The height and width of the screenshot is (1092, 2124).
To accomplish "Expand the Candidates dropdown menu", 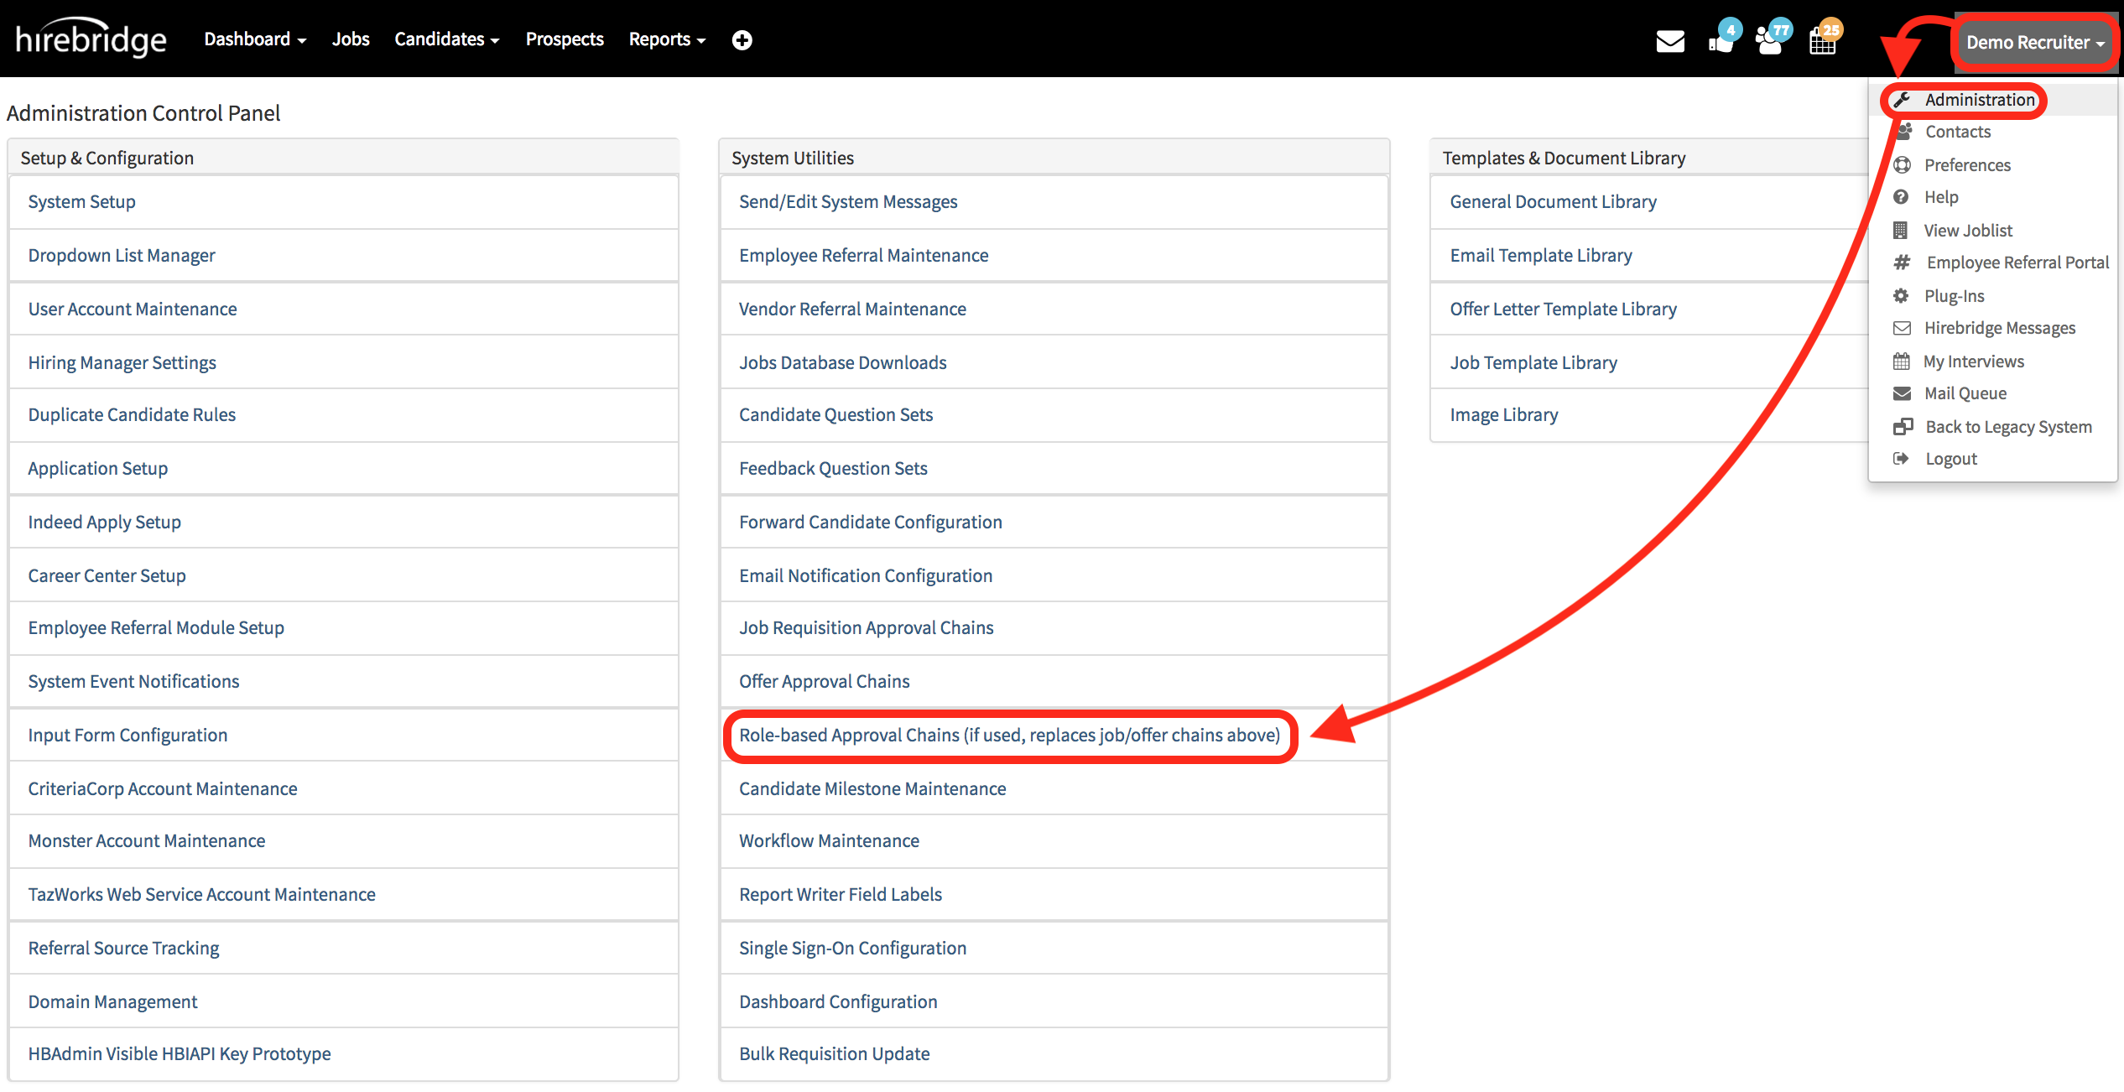I will pos(446,39).
